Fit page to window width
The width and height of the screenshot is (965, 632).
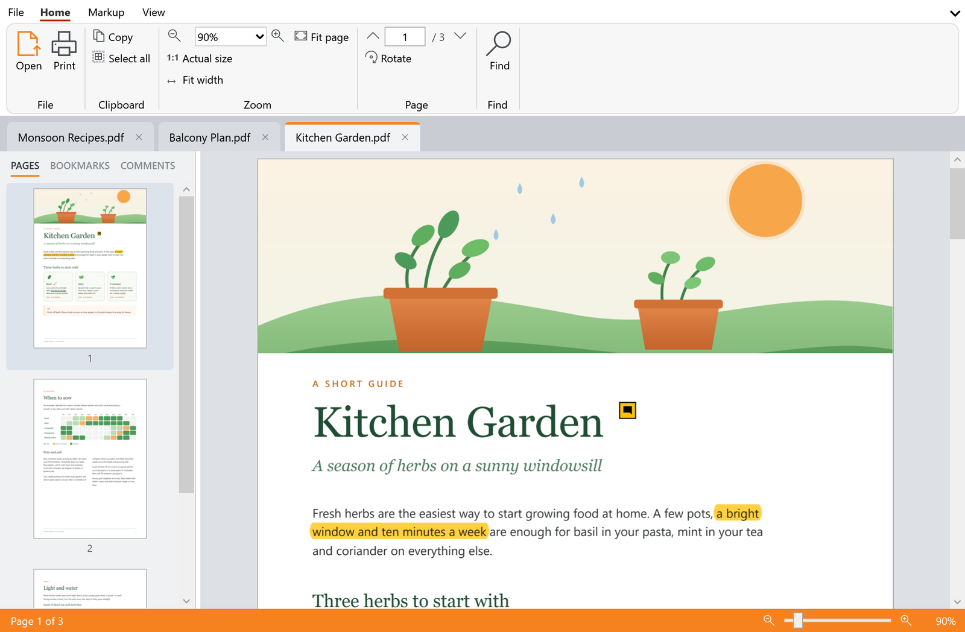(195, 80)
